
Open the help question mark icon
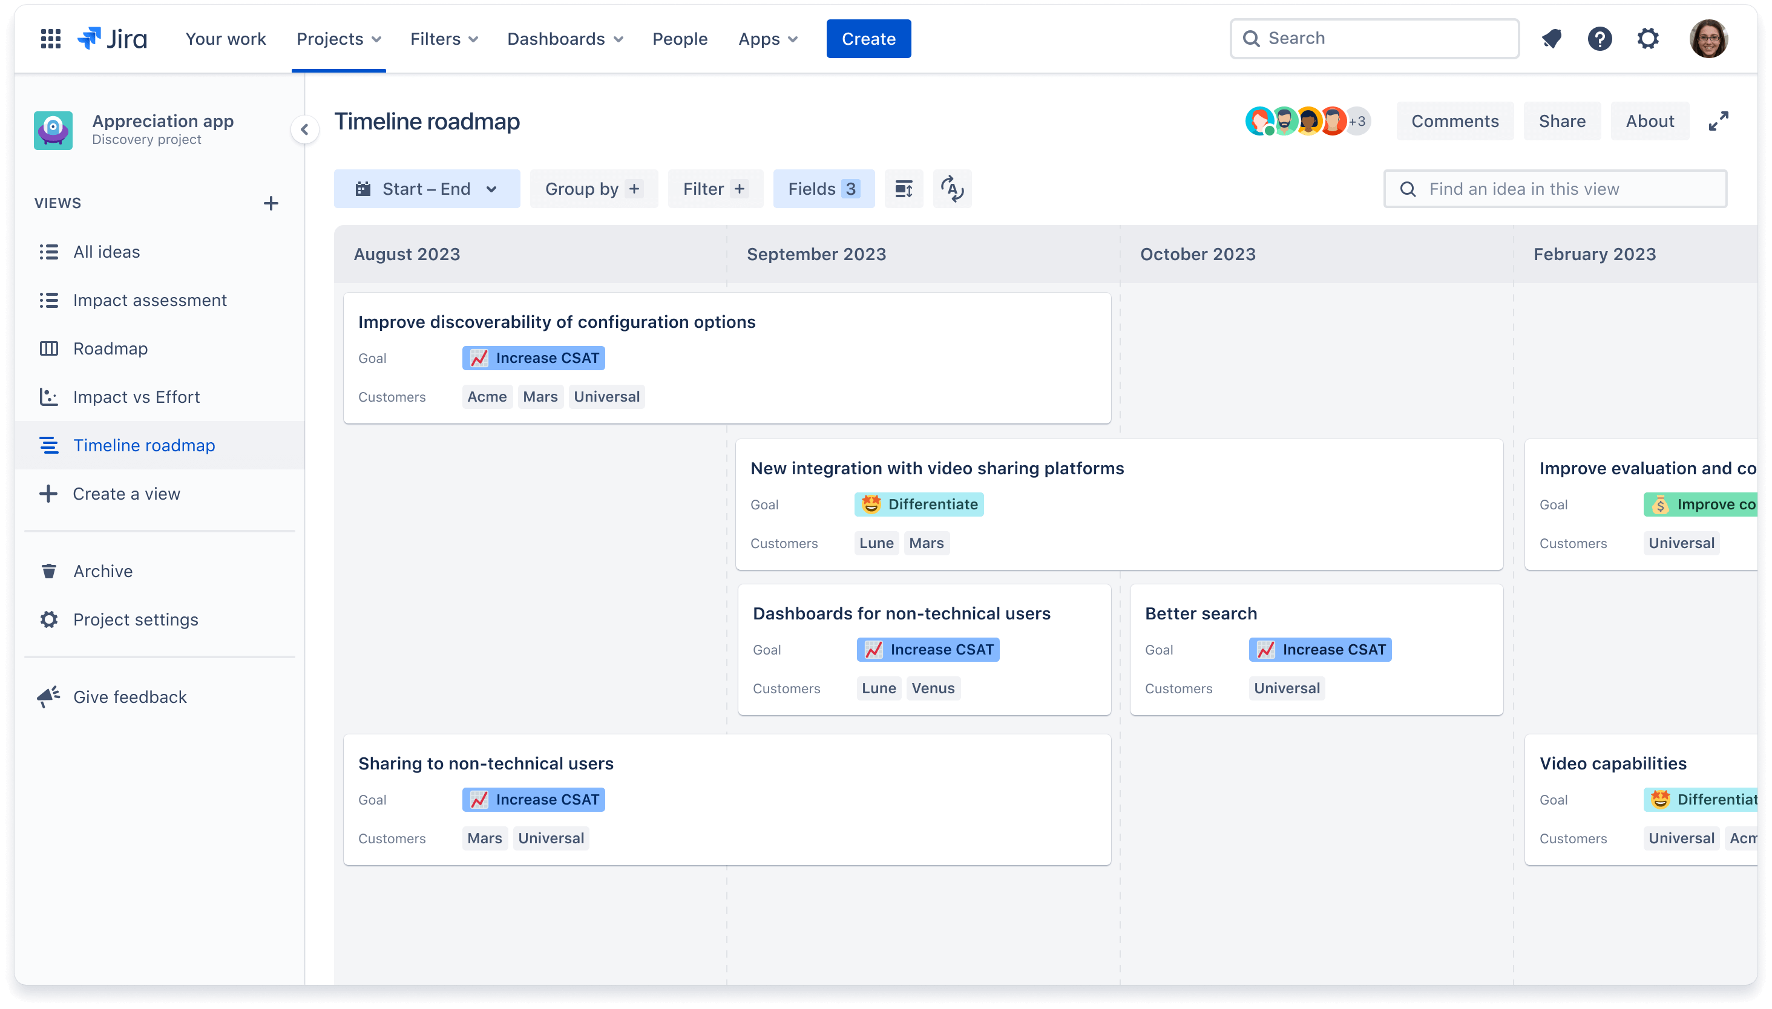coord(1599,38)
